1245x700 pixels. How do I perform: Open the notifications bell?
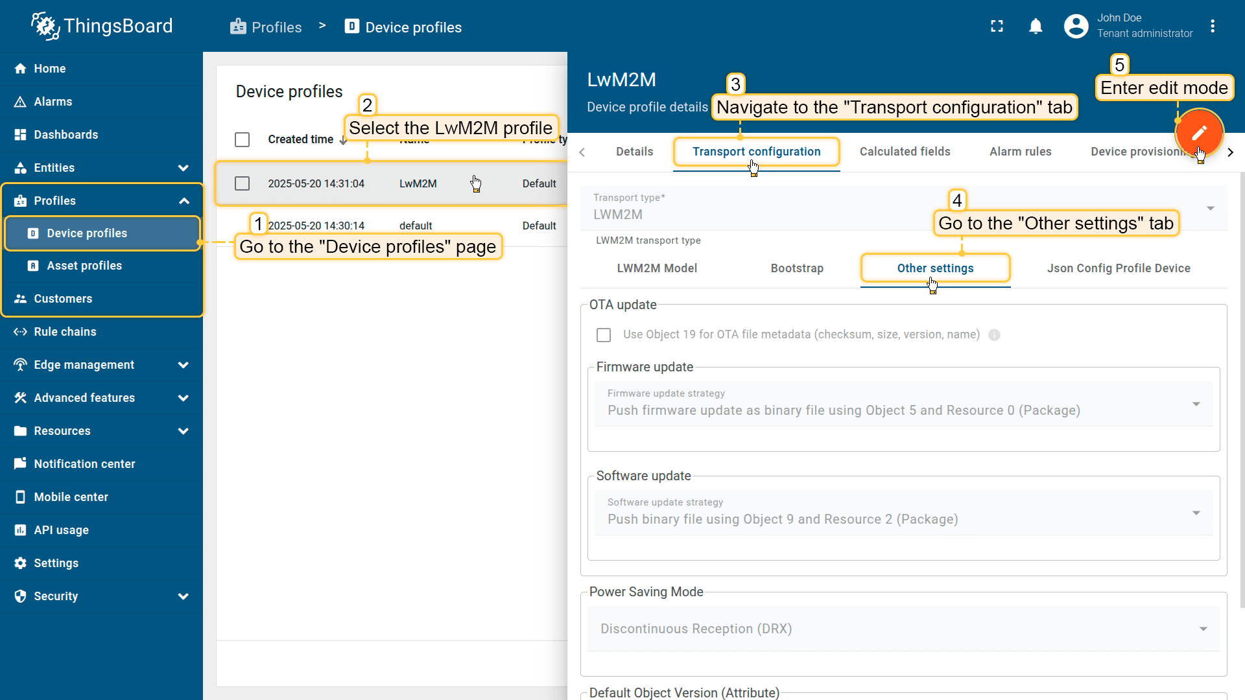(1036, 27)
